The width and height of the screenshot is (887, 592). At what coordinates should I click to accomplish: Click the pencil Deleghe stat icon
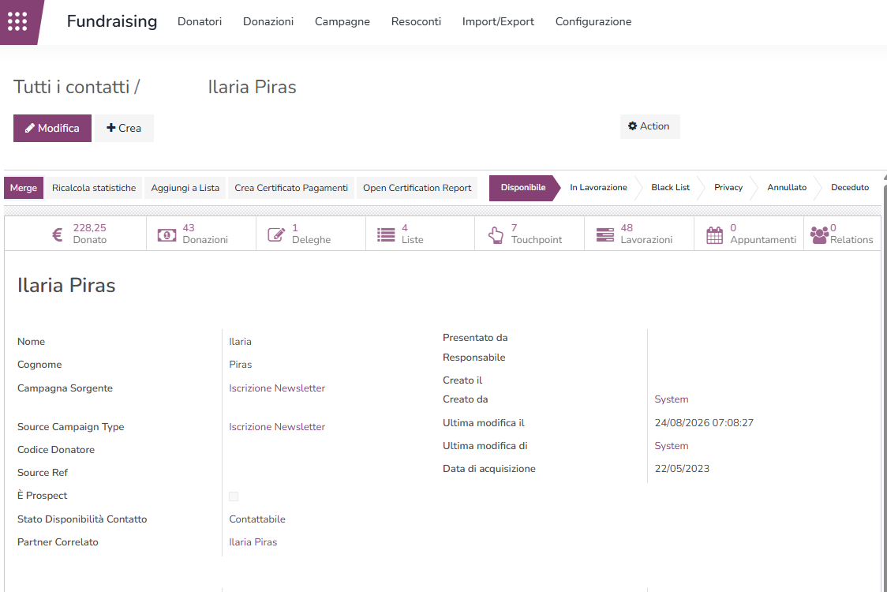276,234
